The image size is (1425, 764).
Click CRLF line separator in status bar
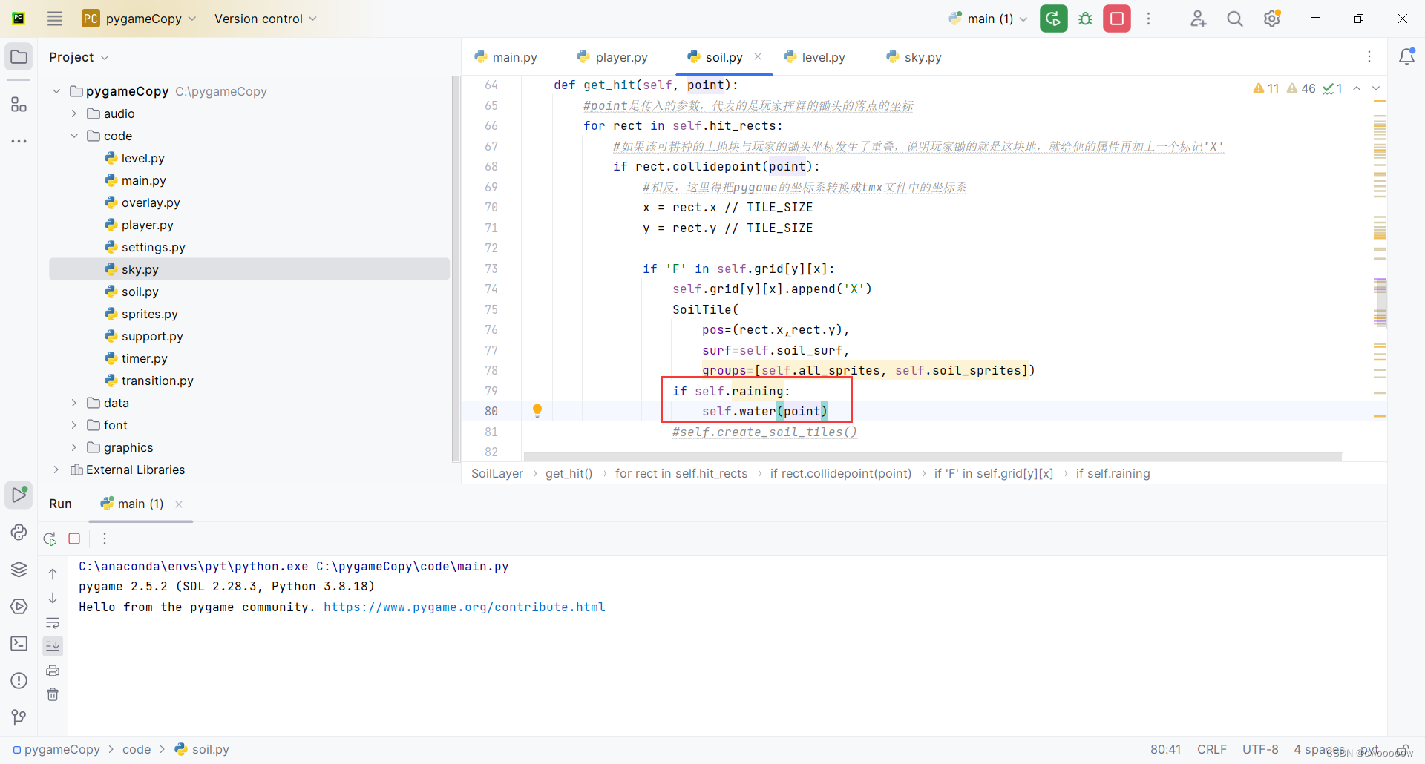(1211, 749)
